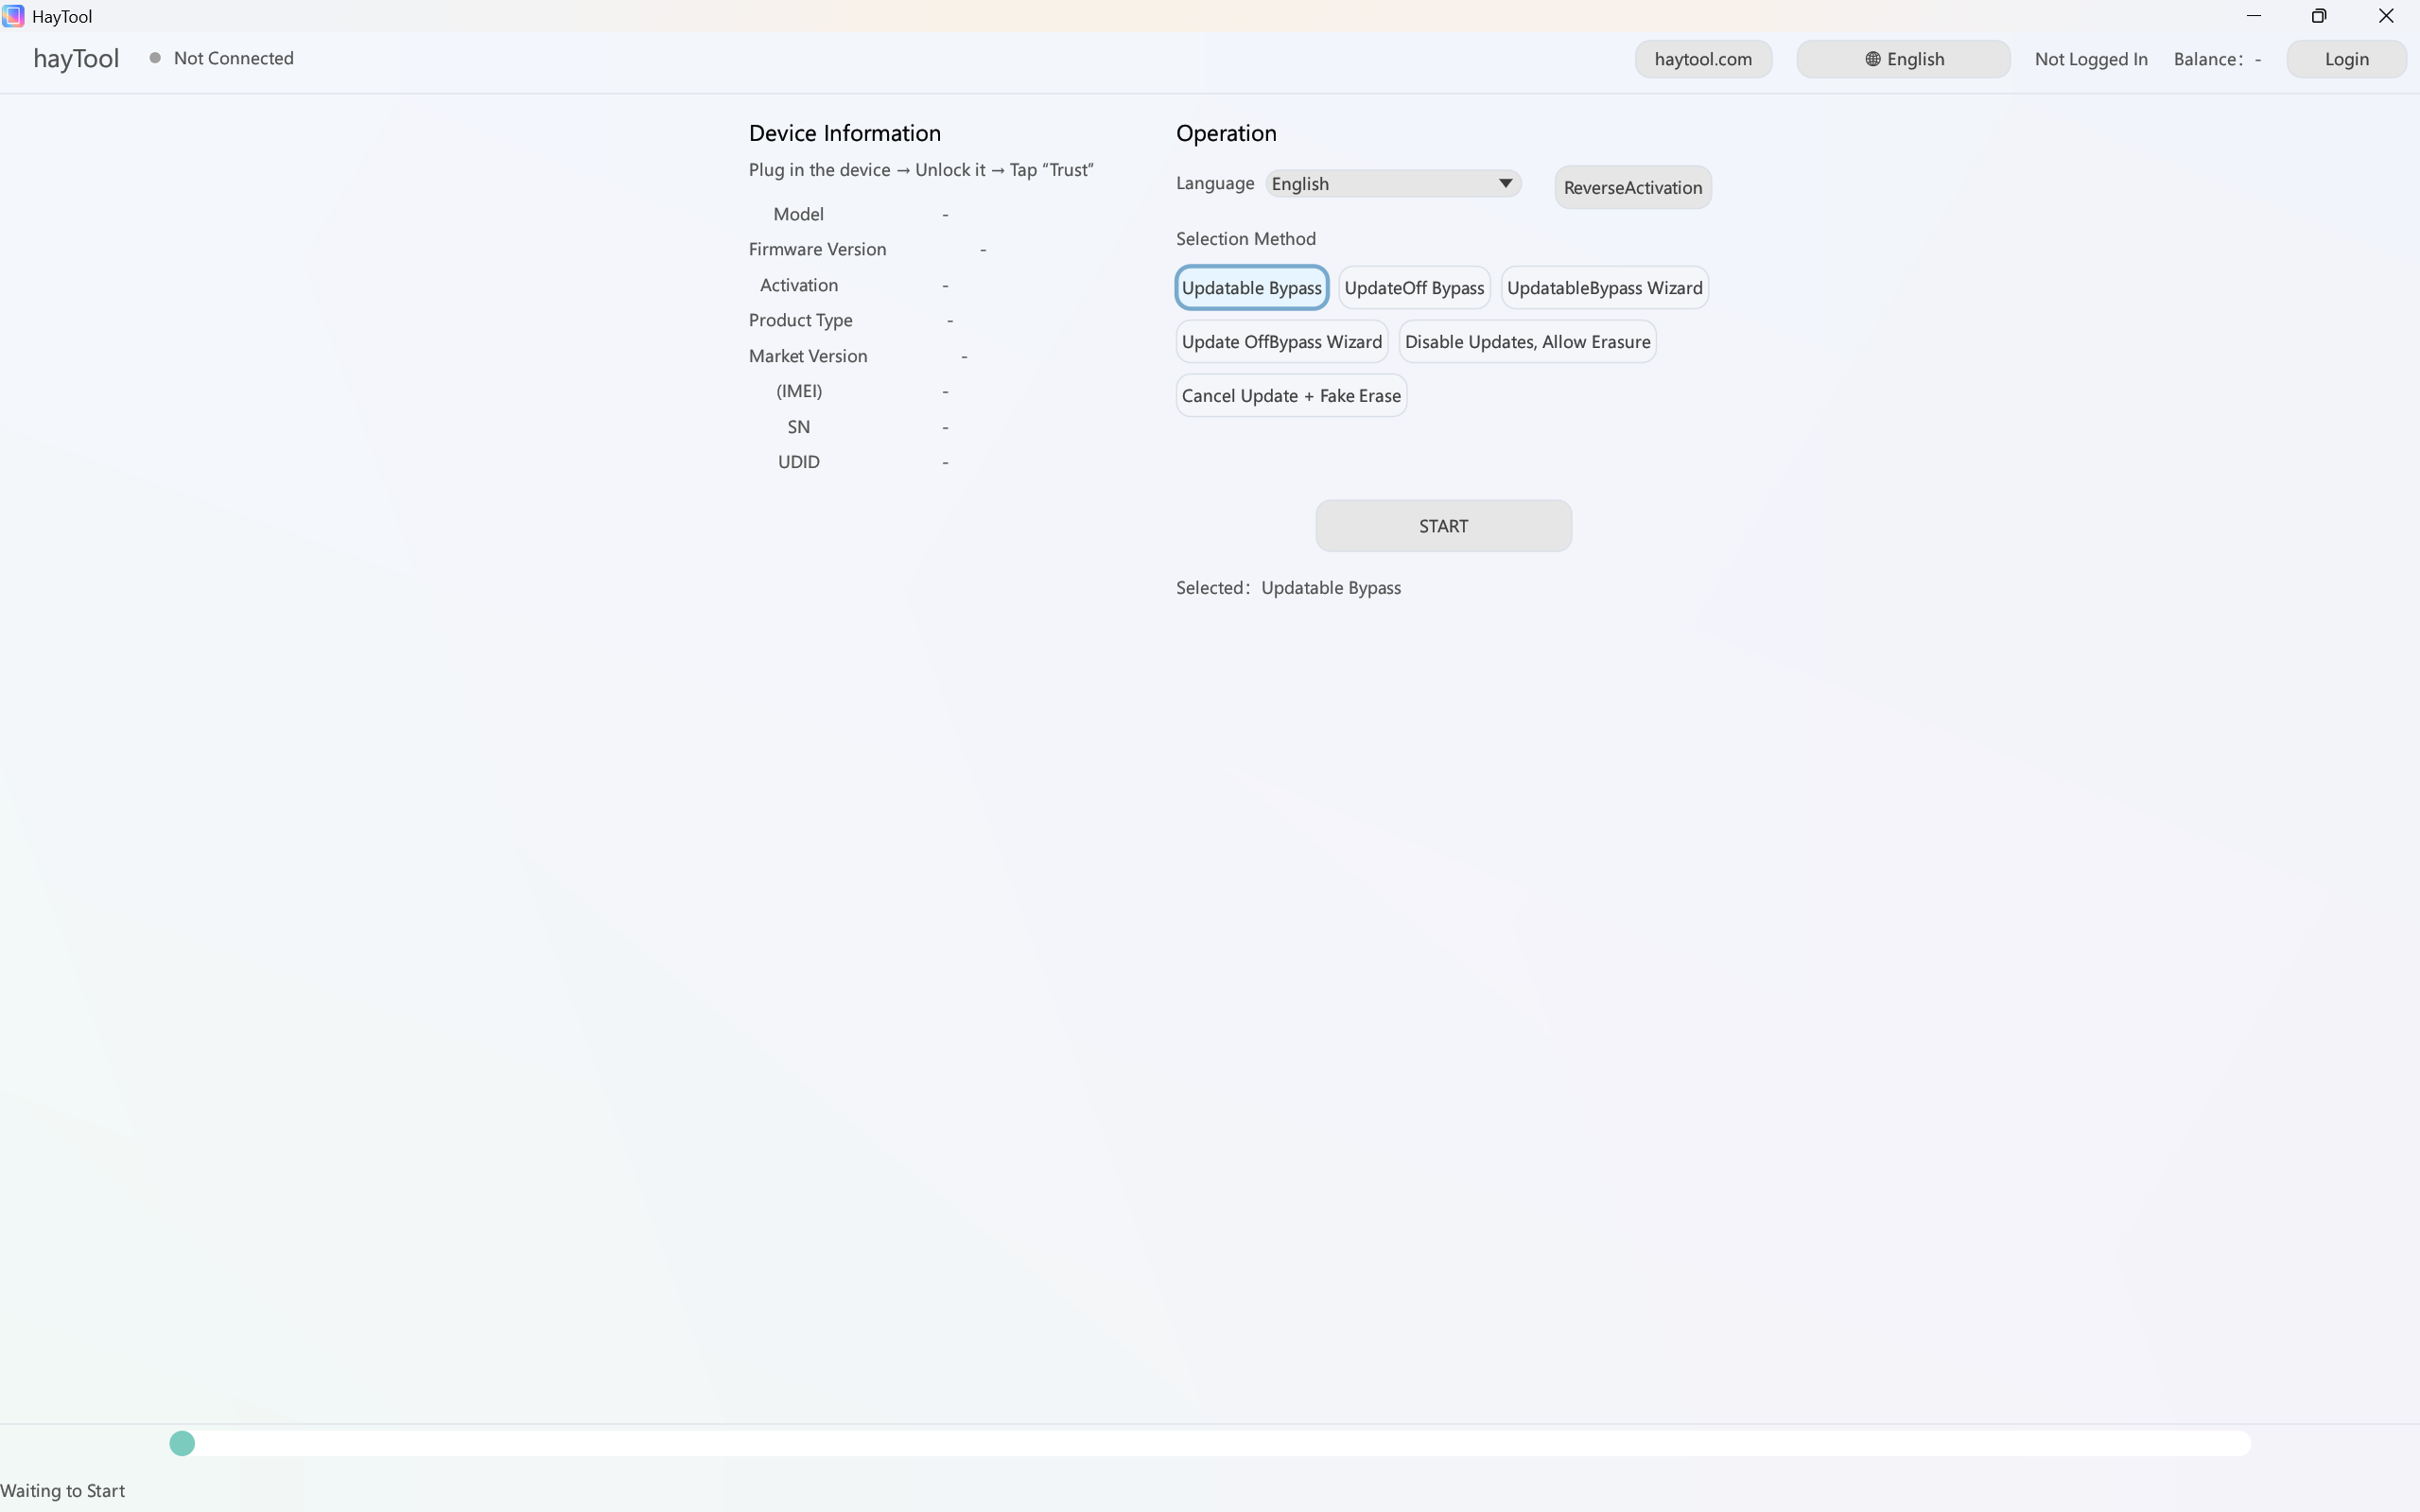
Task: Switch interface language via English selector button
Action: click(x=1901, y=58)
